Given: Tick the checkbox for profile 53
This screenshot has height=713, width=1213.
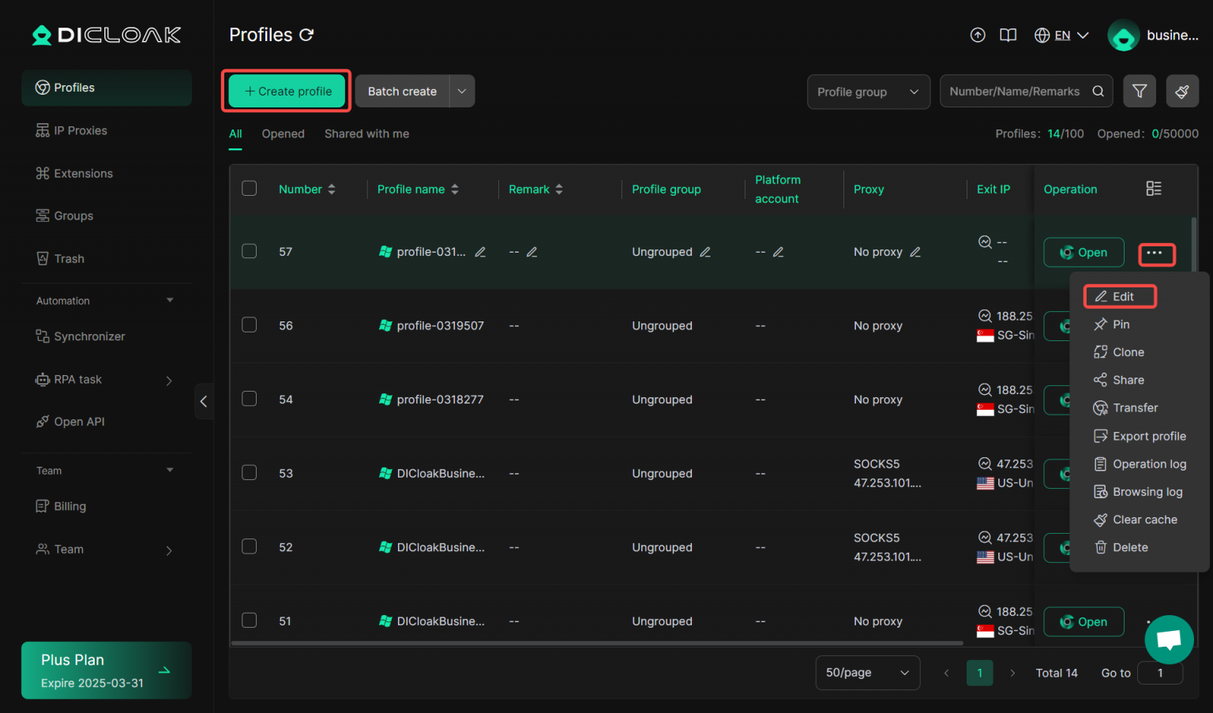Looking at the screenshot, I should [249, 472].
